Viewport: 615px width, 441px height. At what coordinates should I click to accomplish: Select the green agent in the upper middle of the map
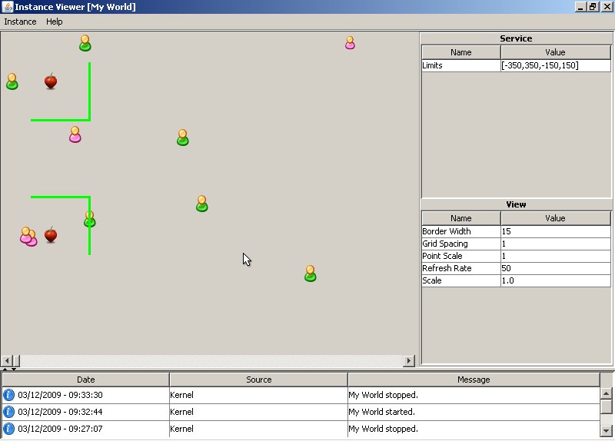(x=183, y=138)
